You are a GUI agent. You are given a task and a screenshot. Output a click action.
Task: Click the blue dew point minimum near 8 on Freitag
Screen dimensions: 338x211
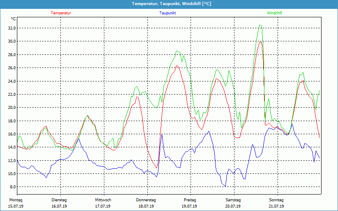point(225,186)
